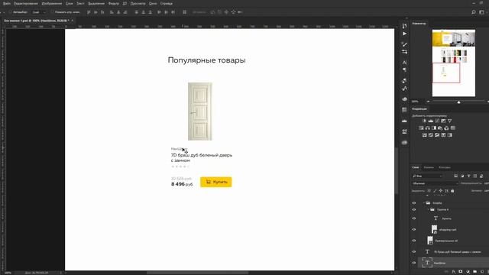489x275 pixels.
Task: Open the Character panel icon
Action: tap(404, 63)
